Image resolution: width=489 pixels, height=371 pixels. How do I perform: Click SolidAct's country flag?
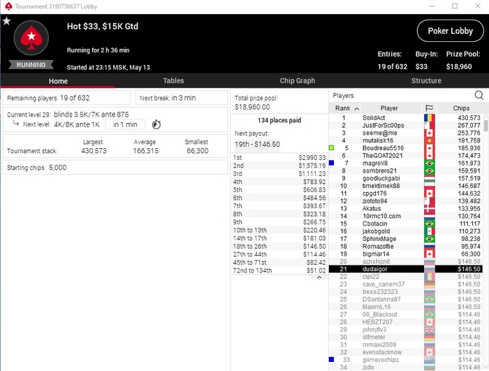point(430,117)
